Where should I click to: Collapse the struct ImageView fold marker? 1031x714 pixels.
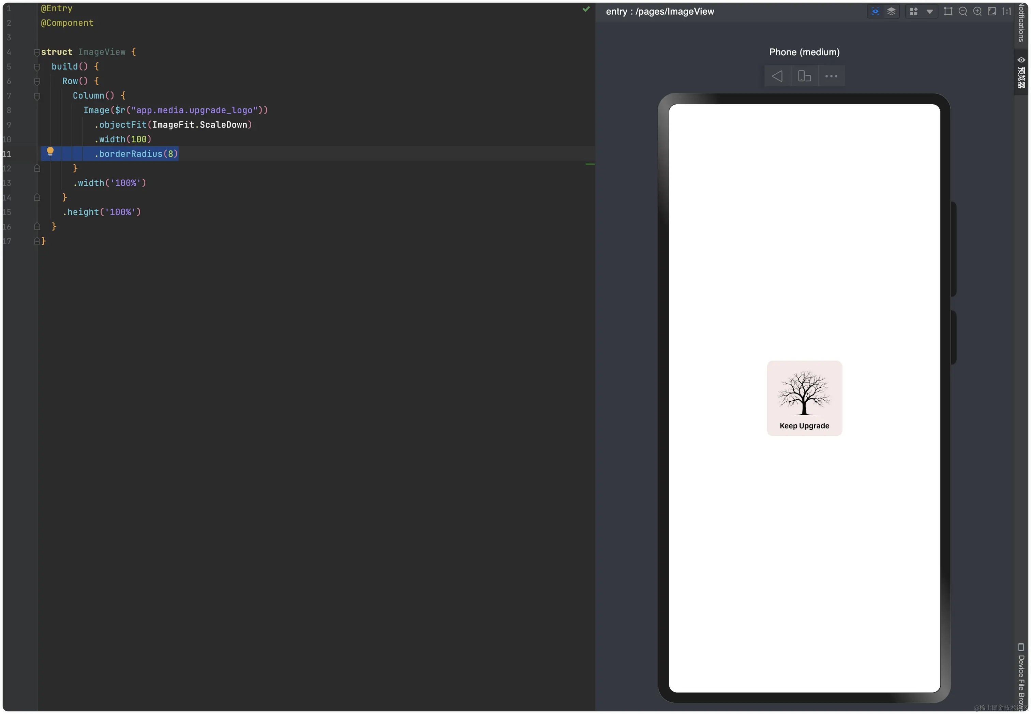click(x=37, y=53)
